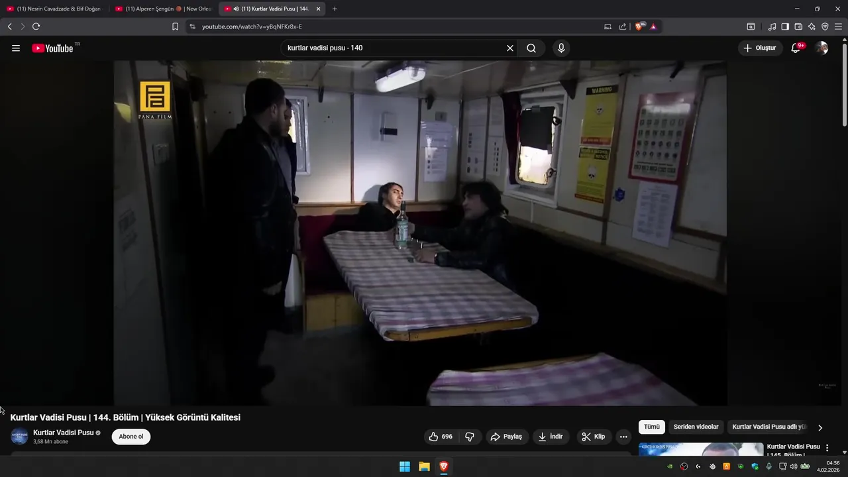Open the Windows Security tray icon

pyautogui.click(x=755, y=466)
